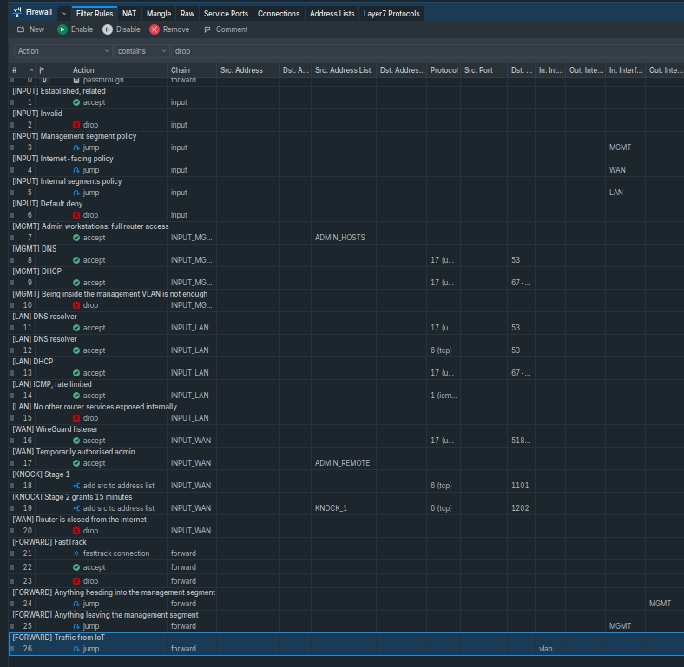Image resolution: width=684 pixels, height=667 pixels.
Task: Click the Firewall logo icon
Action: (x=17, y=13)
